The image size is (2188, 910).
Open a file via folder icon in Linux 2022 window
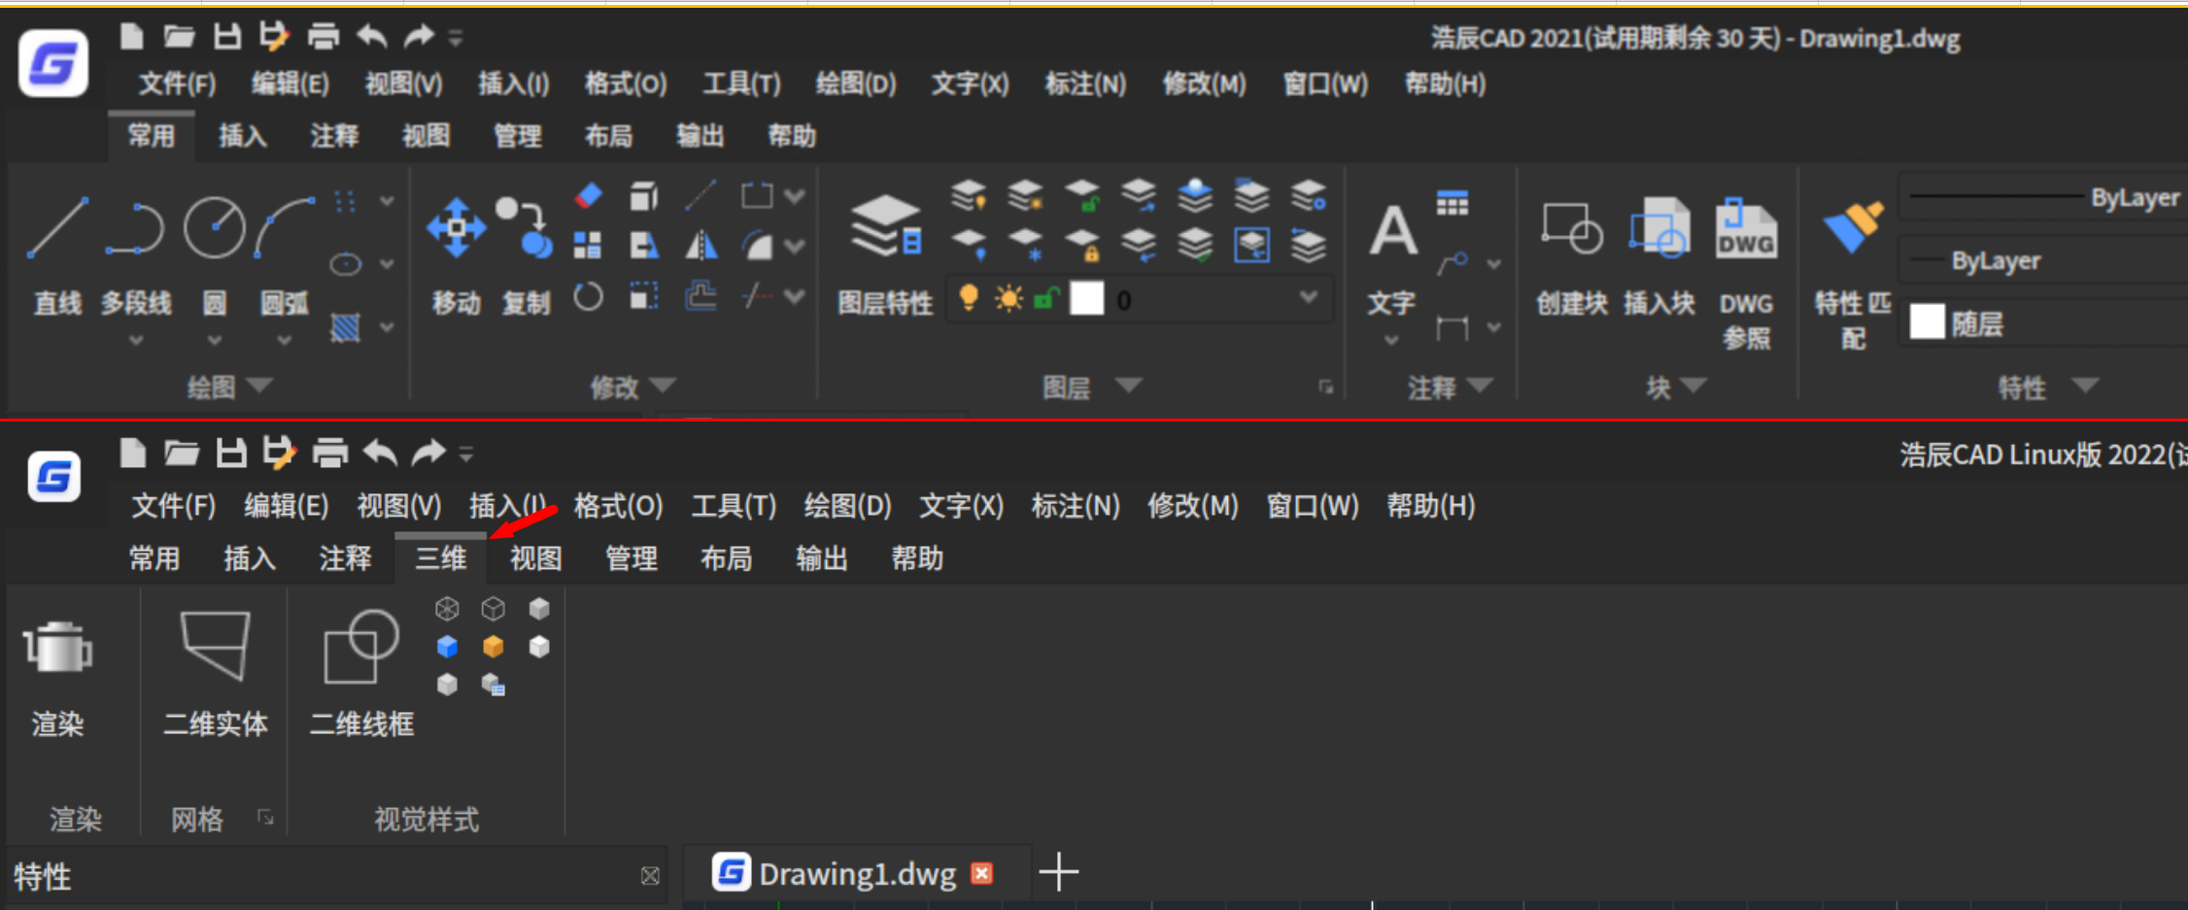click(182, 453)
